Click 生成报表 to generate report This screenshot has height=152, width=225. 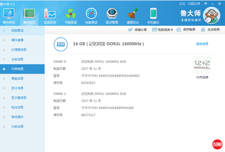pyautogui.click(x=210, y=30)
